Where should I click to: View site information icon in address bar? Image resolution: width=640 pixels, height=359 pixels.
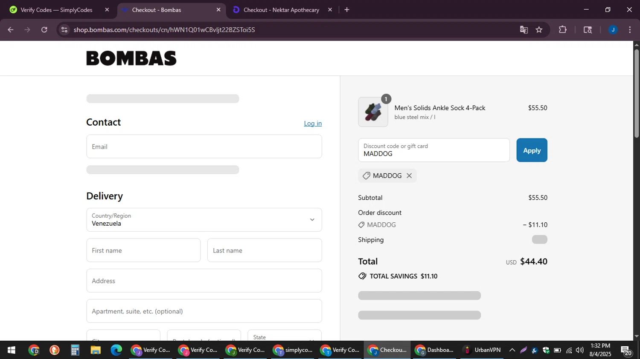point(64,30)
